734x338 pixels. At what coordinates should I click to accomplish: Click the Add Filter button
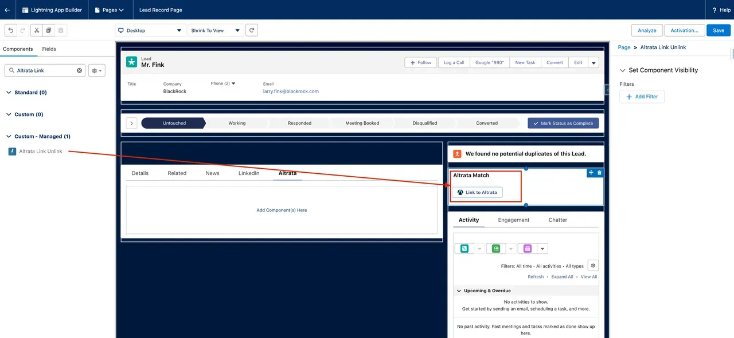click(642, 97)
